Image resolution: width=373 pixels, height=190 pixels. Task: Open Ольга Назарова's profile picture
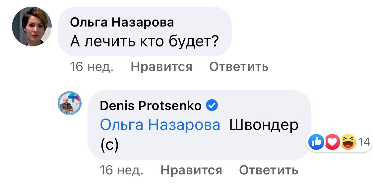point(32,26)
